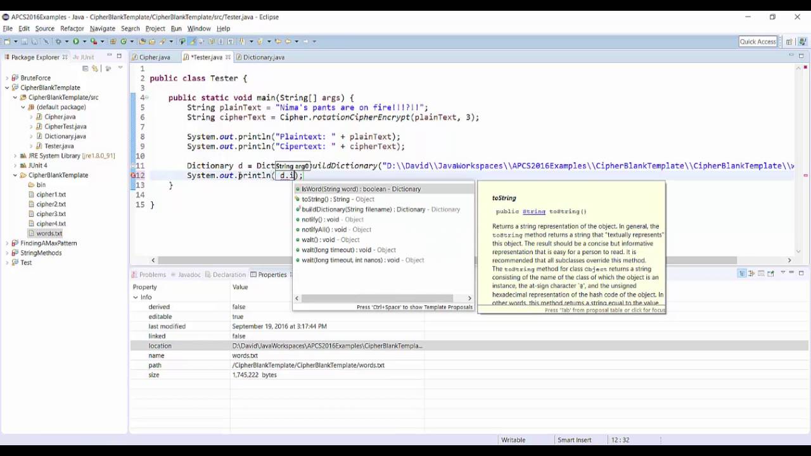Open the Properties view menu triangle
This screenshot has height=456, width=811.
coord(783,272)
